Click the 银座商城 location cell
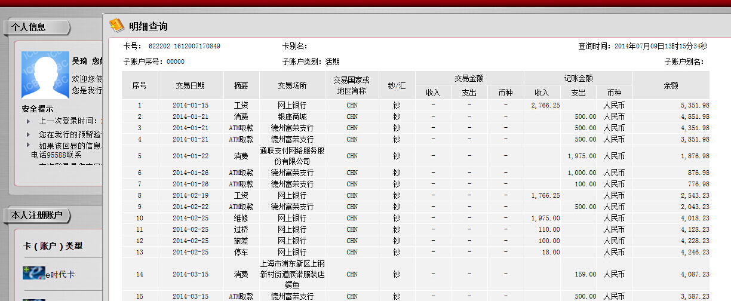 click(x=292, y=116)
